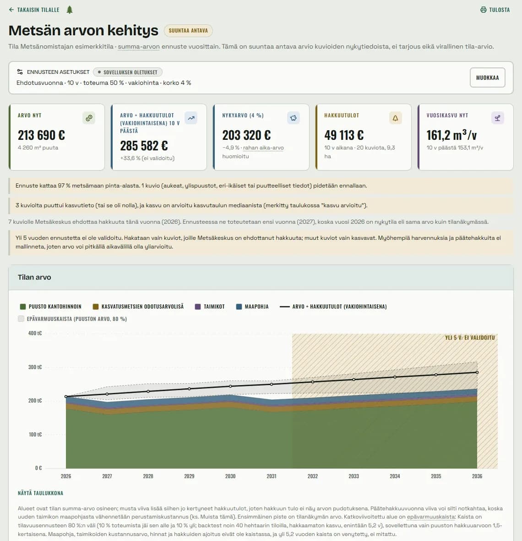522x541 pixels.
Task: Click the 2031 x-axis year label
Action: [x=272, y=476]
